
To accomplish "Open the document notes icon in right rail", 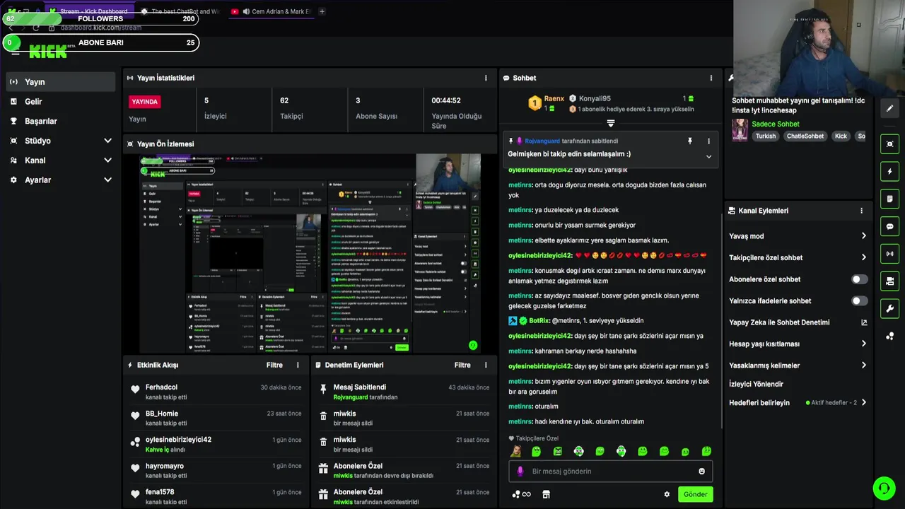I will pyautogui.click(x=889, y=199).
